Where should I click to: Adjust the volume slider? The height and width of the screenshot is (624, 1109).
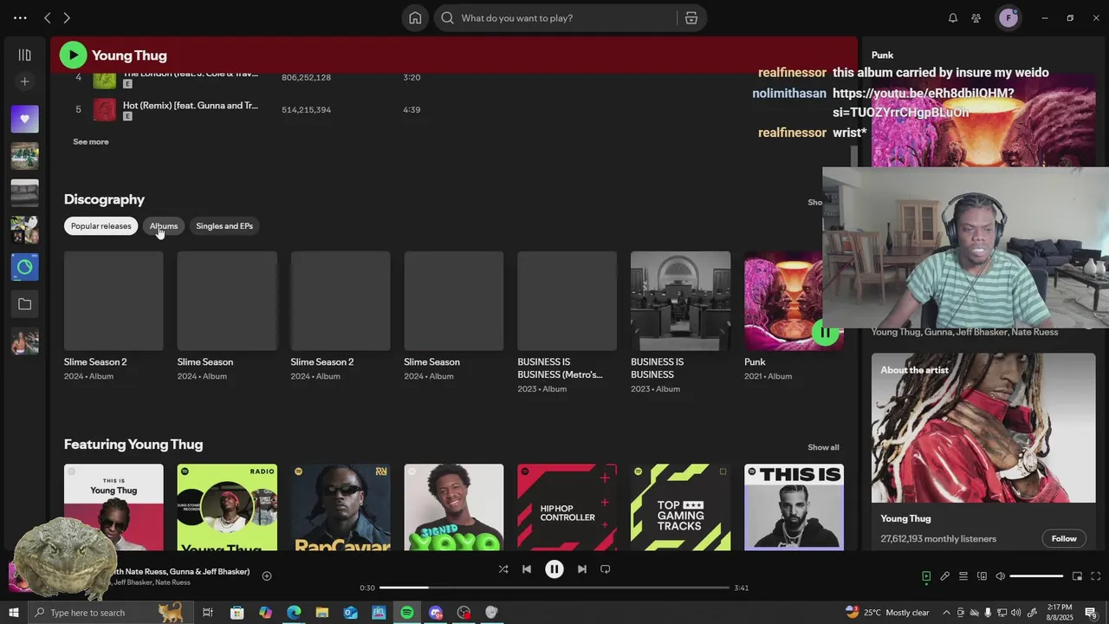point(1036,576)
